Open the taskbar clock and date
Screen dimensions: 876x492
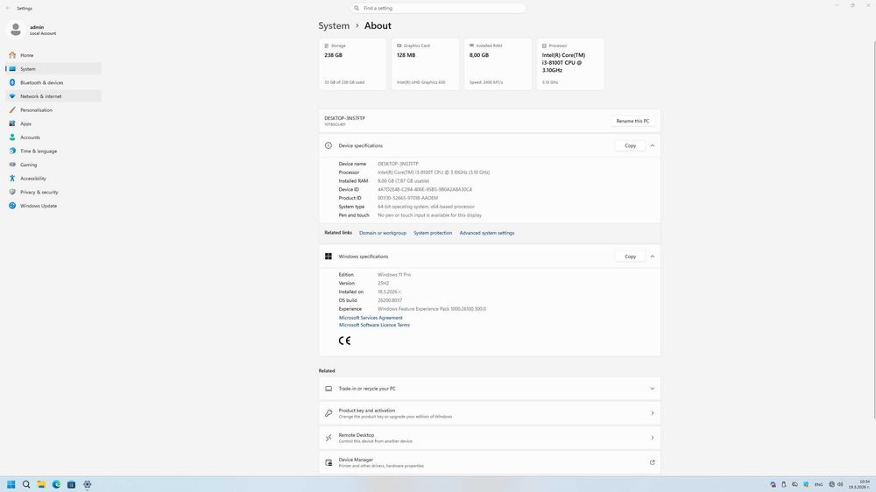click(860, 484)
